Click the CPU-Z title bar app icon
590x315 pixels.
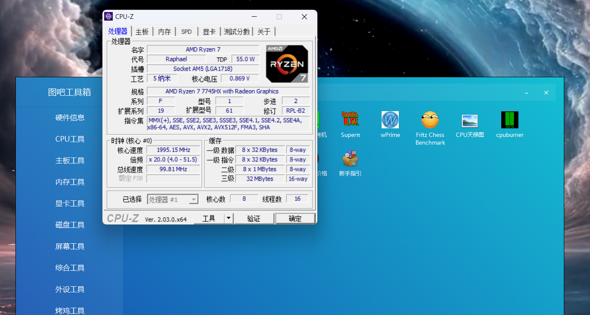(x=108, y=16)
